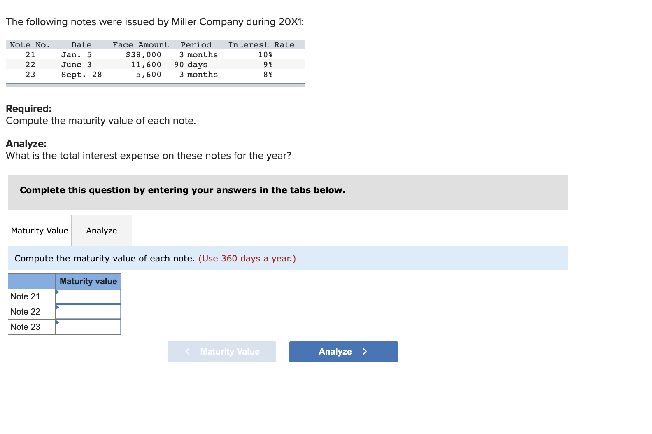Select the Maturity Value tab
The height and width of the screenshot is (434, 652).
tap(40, 231)
